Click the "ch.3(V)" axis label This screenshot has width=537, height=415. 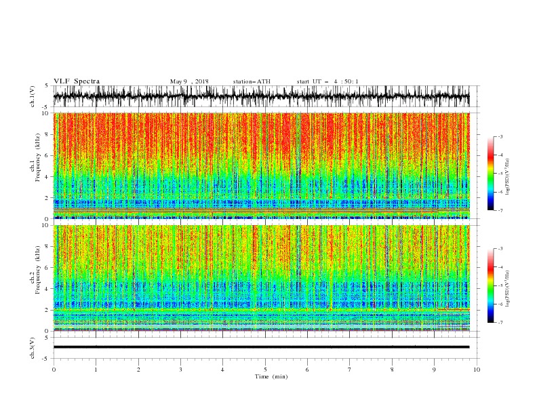pos(33,348)
